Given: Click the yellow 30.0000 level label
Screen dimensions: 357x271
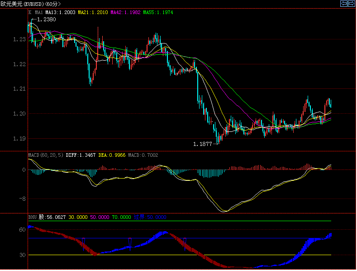Looking at the screenshot, I should click(x=78, y=217).
